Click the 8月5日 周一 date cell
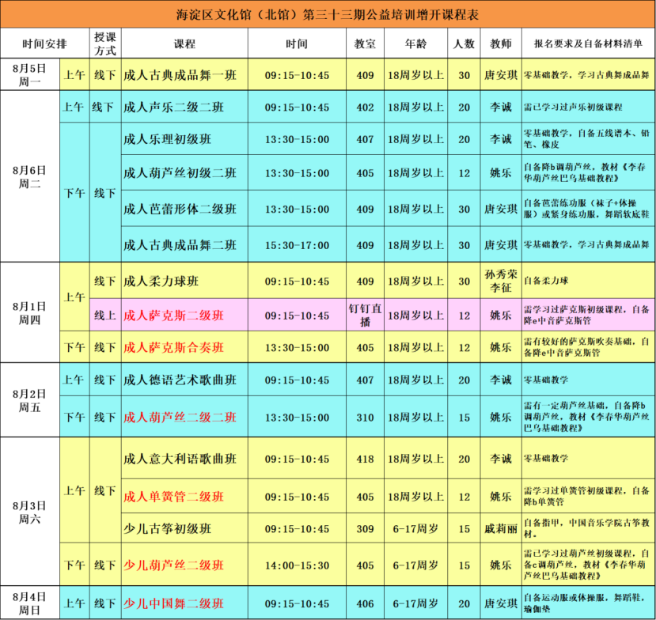The height and width of the screenshot is (620, 656). [29, 75]
